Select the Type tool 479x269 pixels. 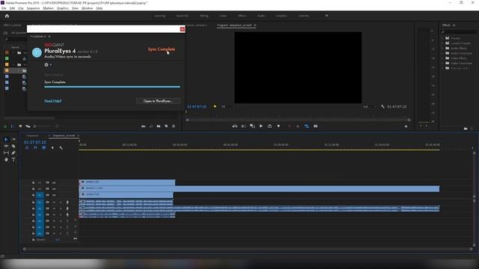13,159
